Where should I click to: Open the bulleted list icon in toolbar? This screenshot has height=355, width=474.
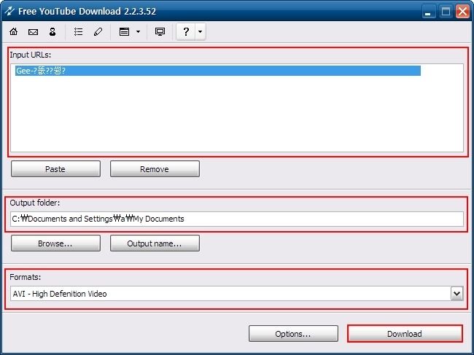coord(78,31)
